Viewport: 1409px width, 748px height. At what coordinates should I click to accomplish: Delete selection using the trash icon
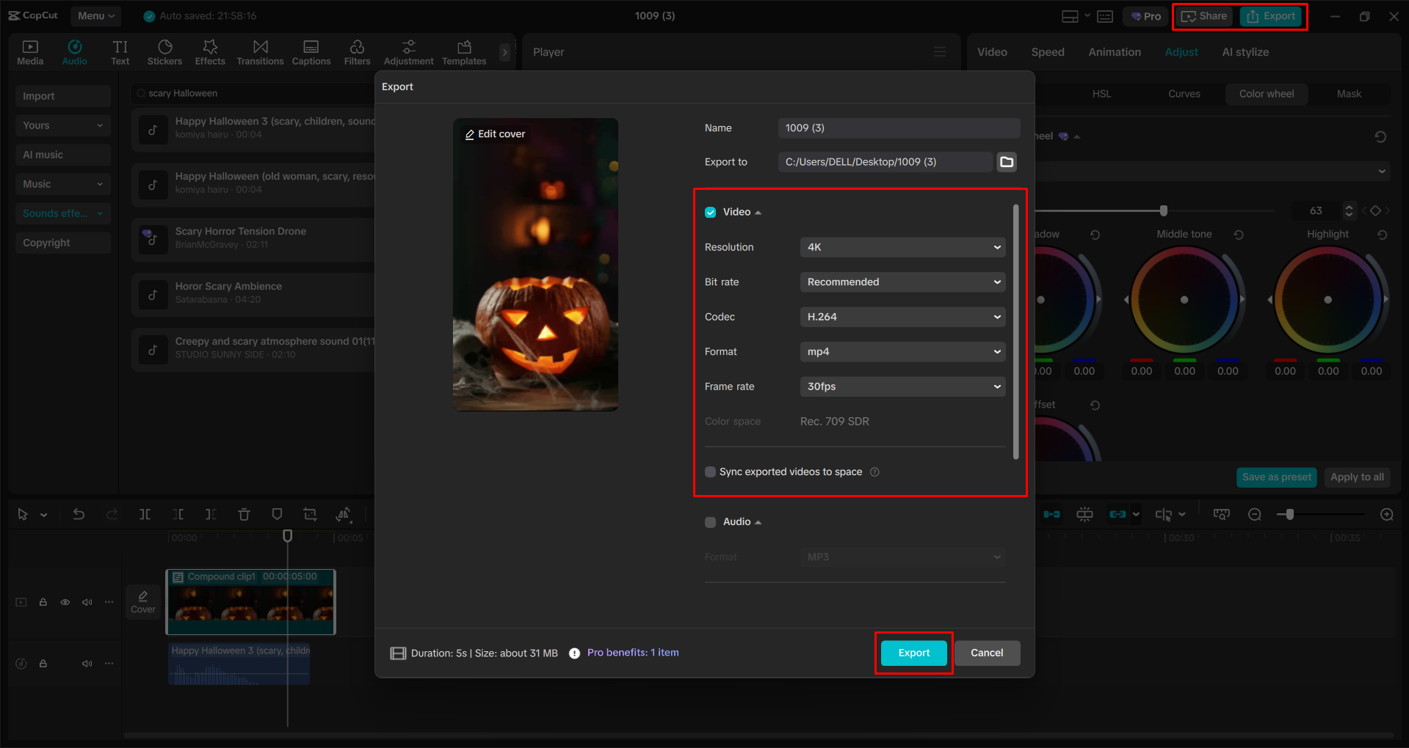pyautogui.click(x=244, y=514)
